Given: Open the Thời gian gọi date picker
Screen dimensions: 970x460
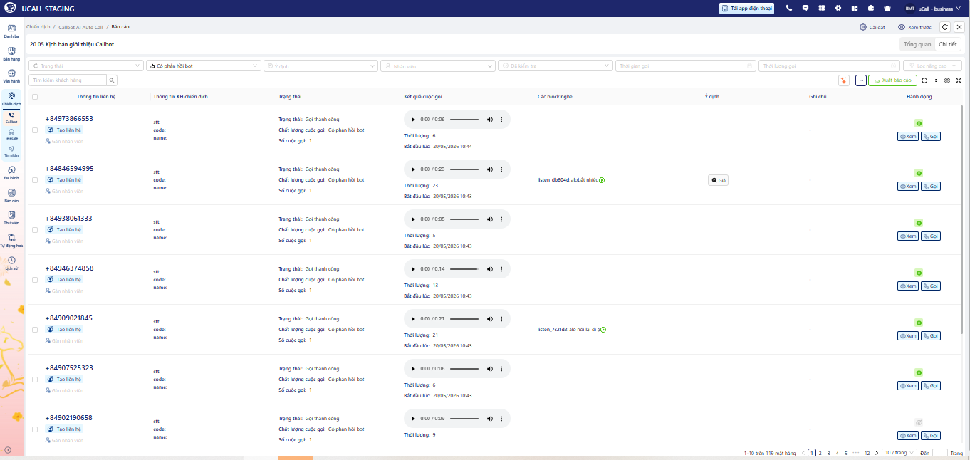Looking at the screenshot, I should tap(685, 66).
